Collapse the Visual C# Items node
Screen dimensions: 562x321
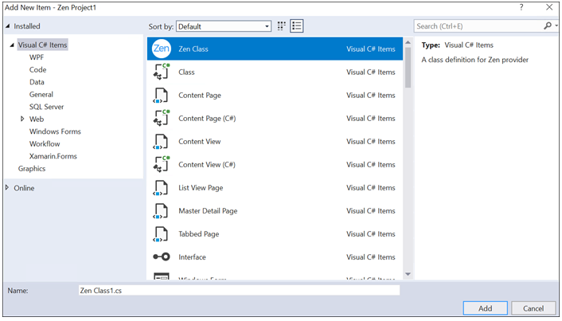pos(12,45)
